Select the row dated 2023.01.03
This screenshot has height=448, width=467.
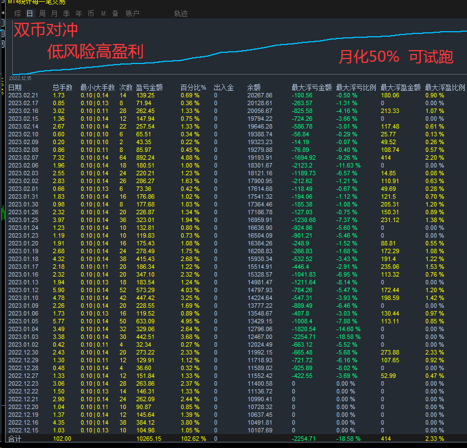236,337
